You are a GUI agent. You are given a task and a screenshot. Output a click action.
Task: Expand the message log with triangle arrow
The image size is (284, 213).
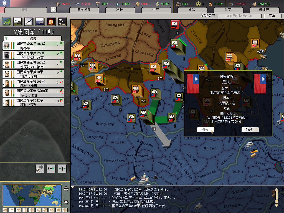(73, 187)
